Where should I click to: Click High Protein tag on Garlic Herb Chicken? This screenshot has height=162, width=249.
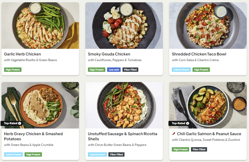point(13,70)
